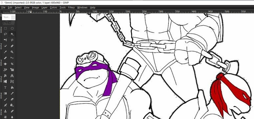Click the ruler corner menu button
Image resolution: width=254 pixels, height=119 pixels.
(x=1, y=12)
